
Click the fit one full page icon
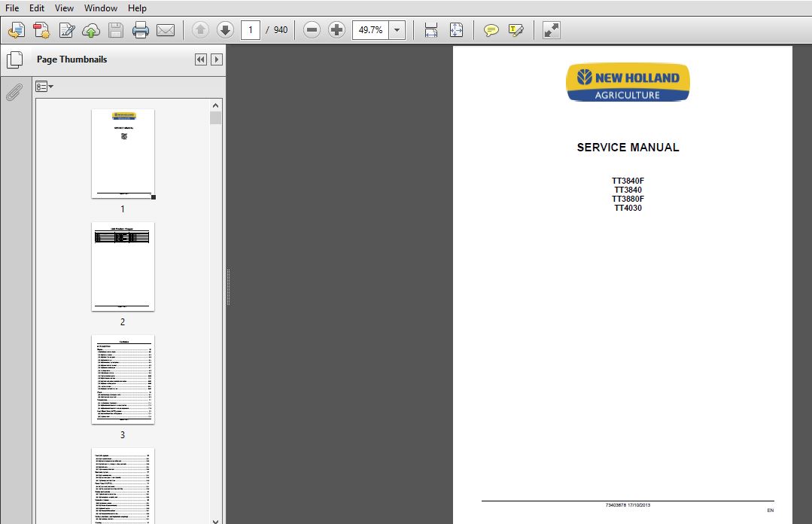[456, 30]
